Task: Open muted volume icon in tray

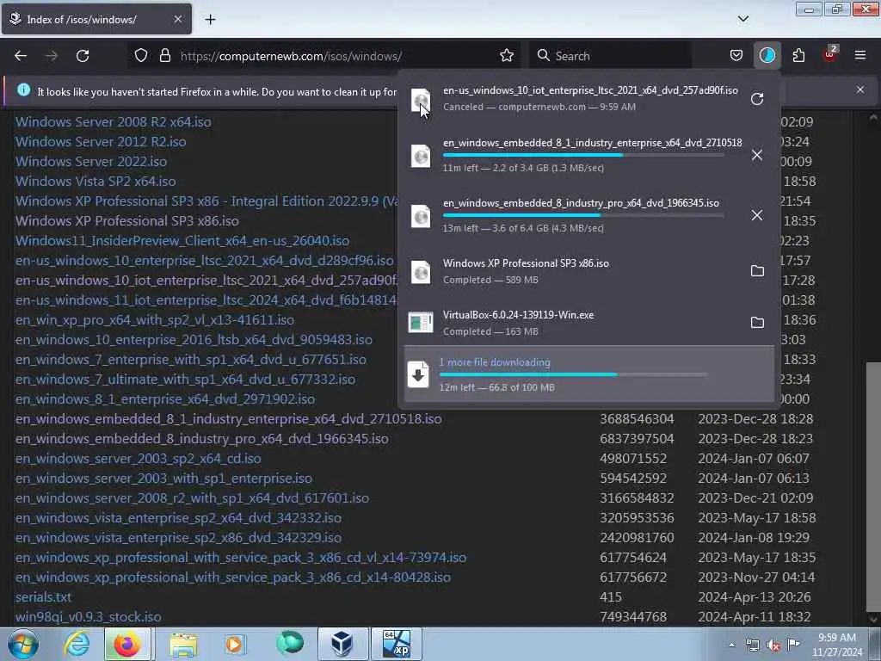Action: [x=773, y=645]
